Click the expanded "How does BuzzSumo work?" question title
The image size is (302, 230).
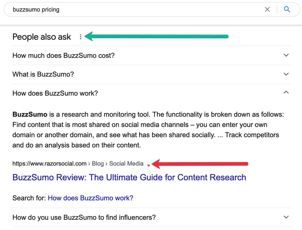tap(55, 93)
